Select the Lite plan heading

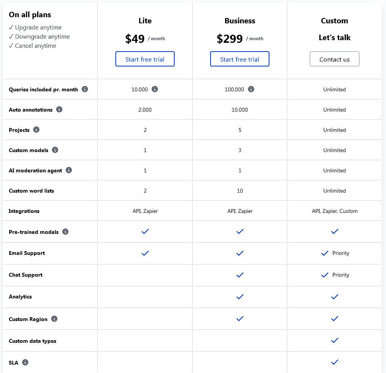point(145,21)
